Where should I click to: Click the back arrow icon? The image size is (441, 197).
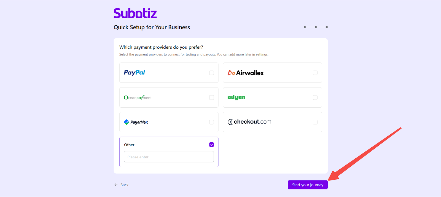pos(116,185)
